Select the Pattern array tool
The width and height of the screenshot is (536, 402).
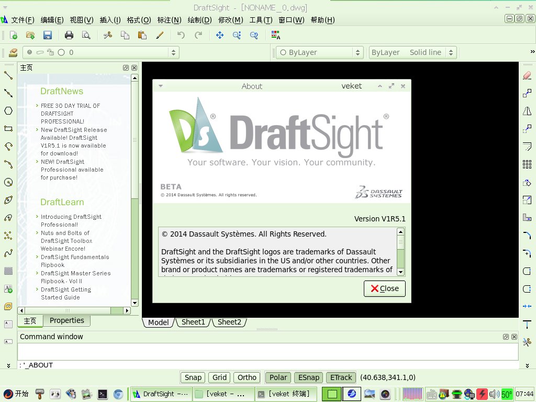pos(527,164)
